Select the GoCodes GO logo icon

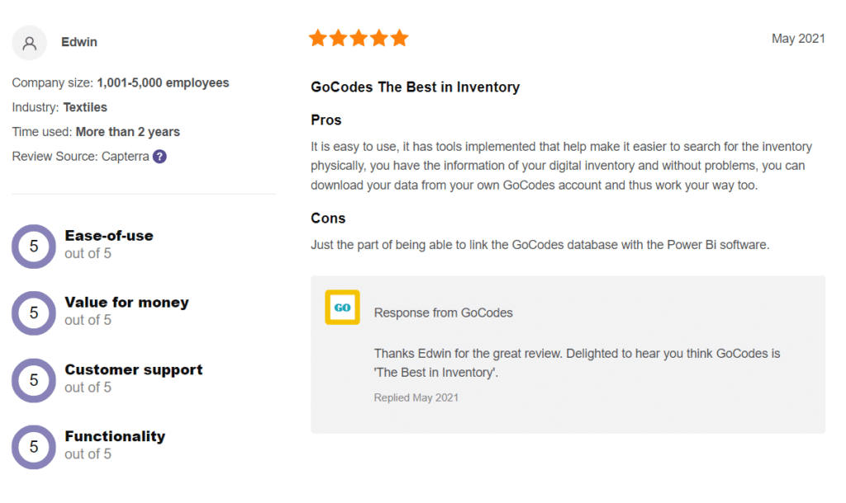(343, 308)
